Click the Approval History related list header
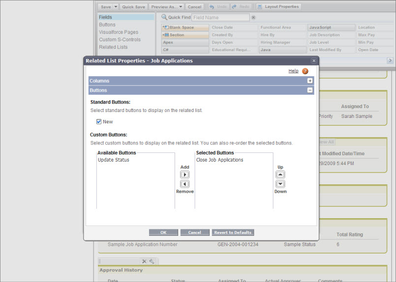 243,270
